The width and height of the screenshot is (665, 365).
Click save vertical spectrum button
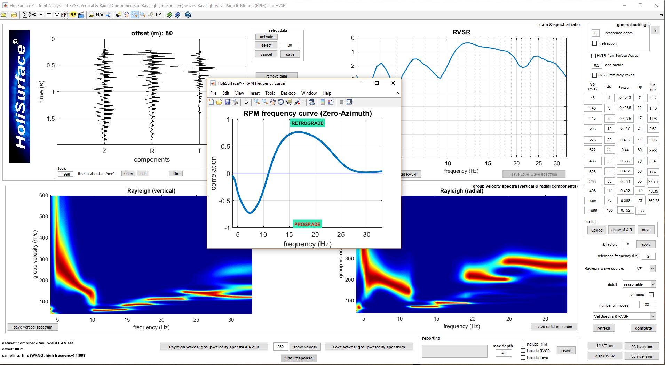click(x=33, y=327)
